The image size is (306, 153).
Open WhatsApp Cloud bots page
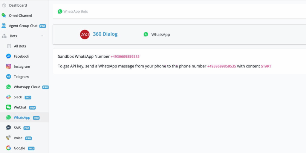[27, 87]
